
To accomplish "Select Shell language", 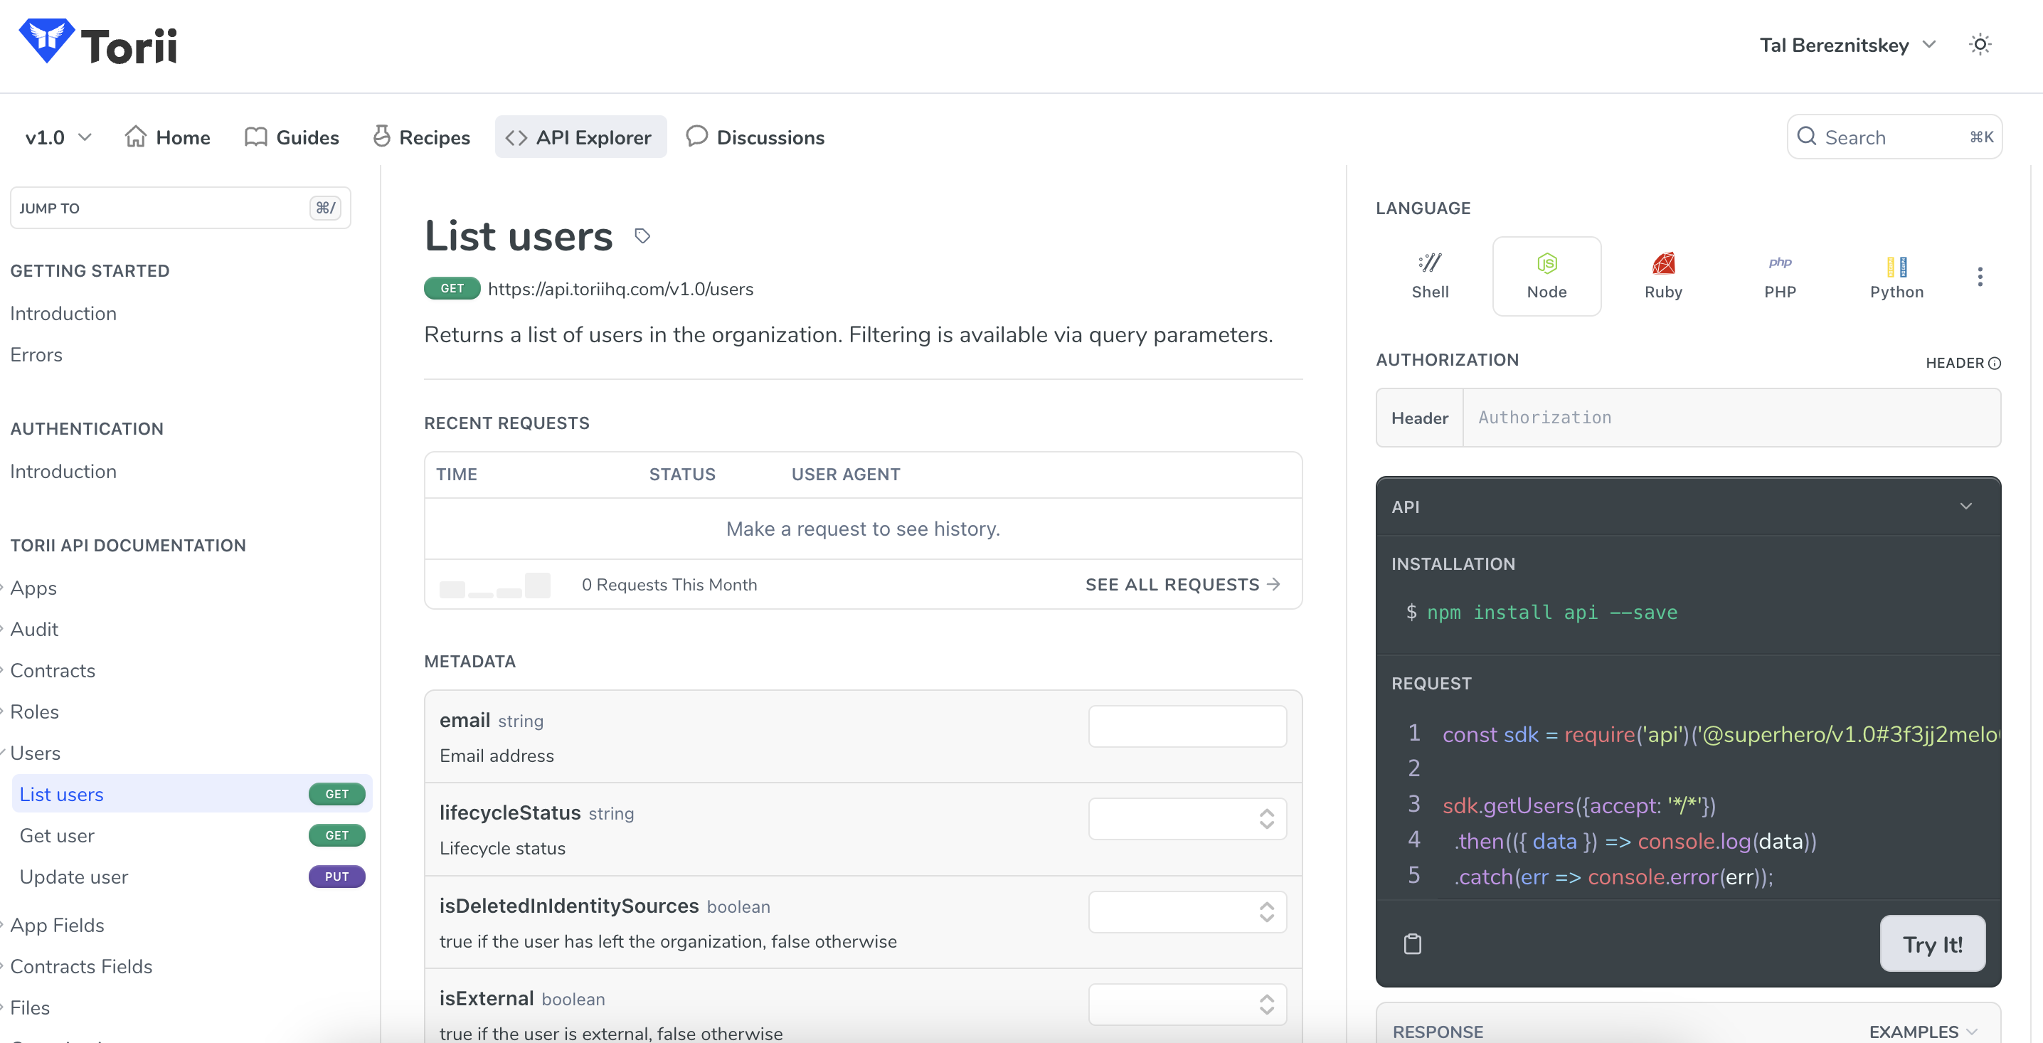I will tap(1430, 276).
